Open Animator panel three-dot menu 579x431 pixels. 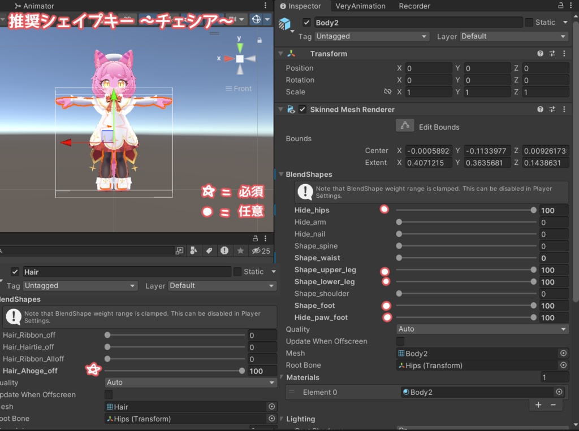pyautogui.click(x=265, y=5)
